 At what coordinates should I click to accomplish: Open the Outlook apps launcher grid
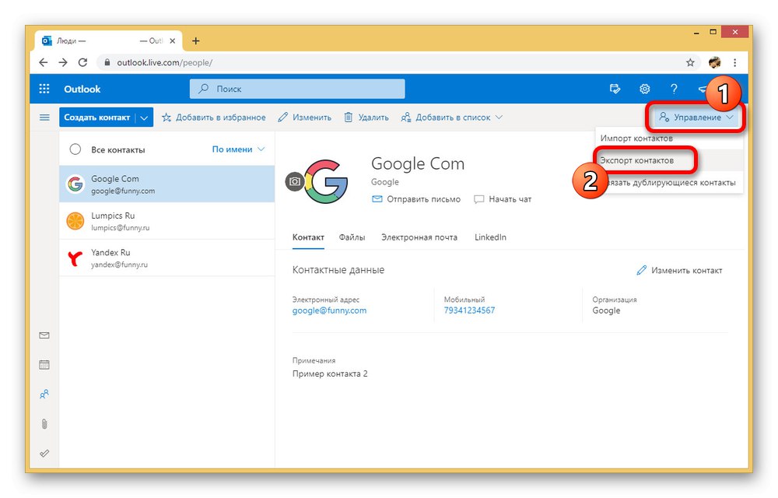pos(44,89)
